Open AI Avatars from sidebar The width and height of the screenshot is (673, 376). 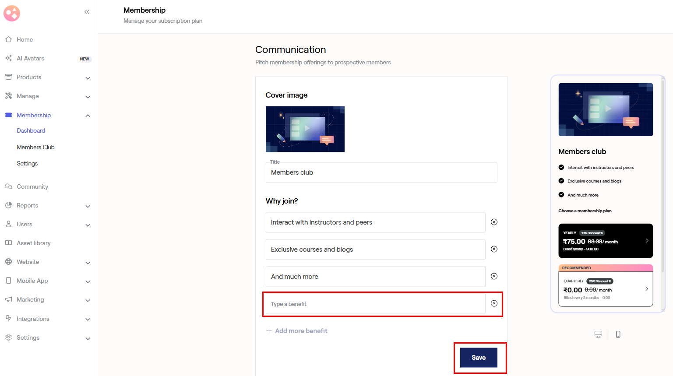[x=31, y=58]
